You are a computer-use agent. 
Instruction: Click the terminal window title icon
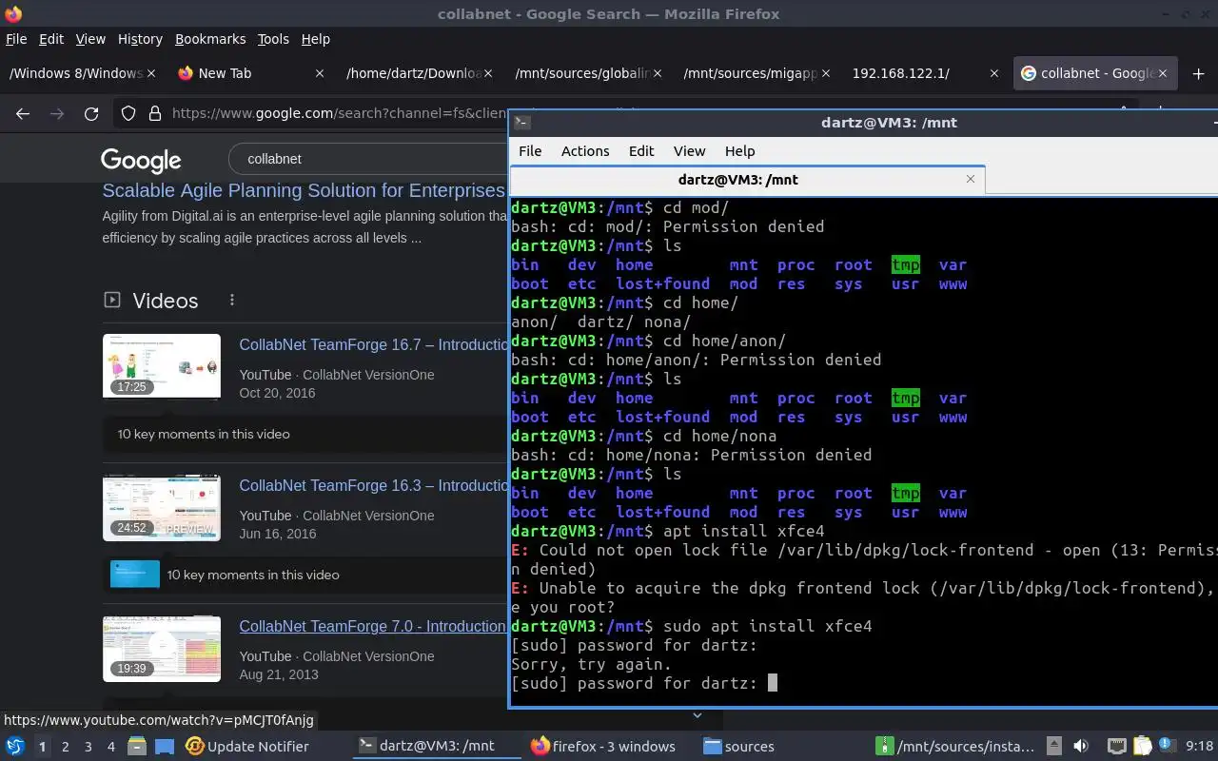tap(521, 123)
